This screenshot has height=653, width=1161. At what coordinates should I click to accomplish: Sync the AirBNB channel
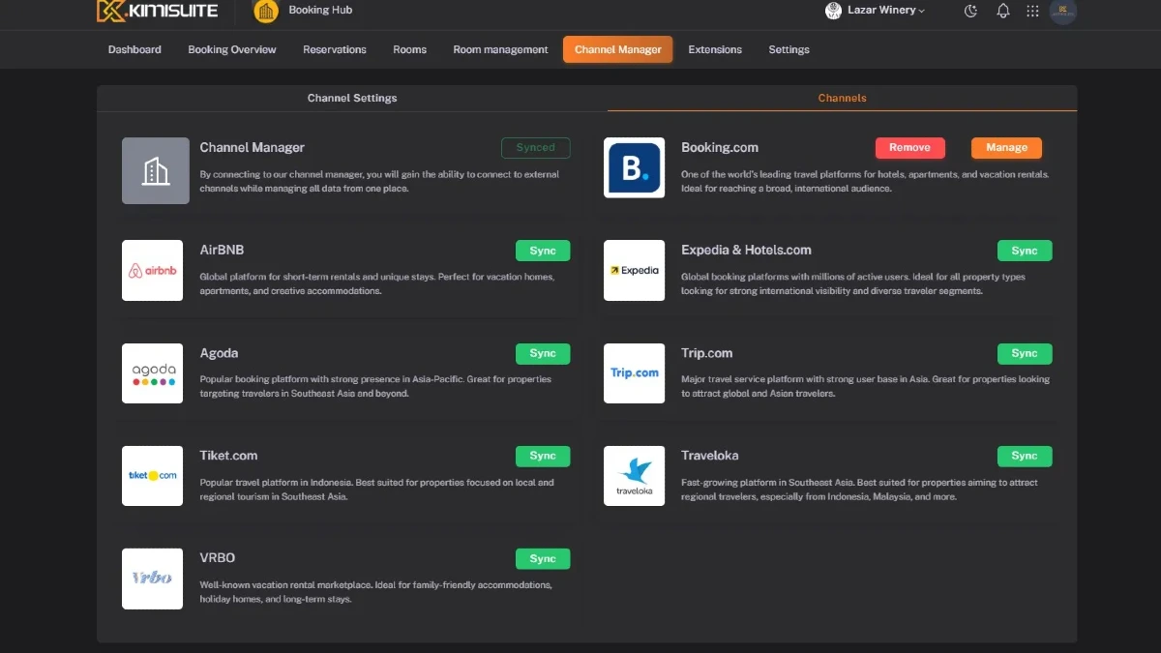(543, 251)
